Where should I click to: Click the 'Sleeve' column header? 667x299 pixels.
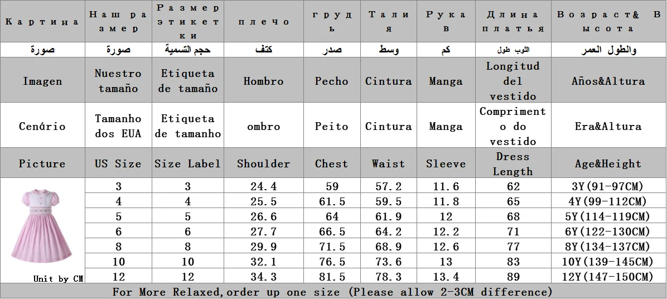click(446, 163)
